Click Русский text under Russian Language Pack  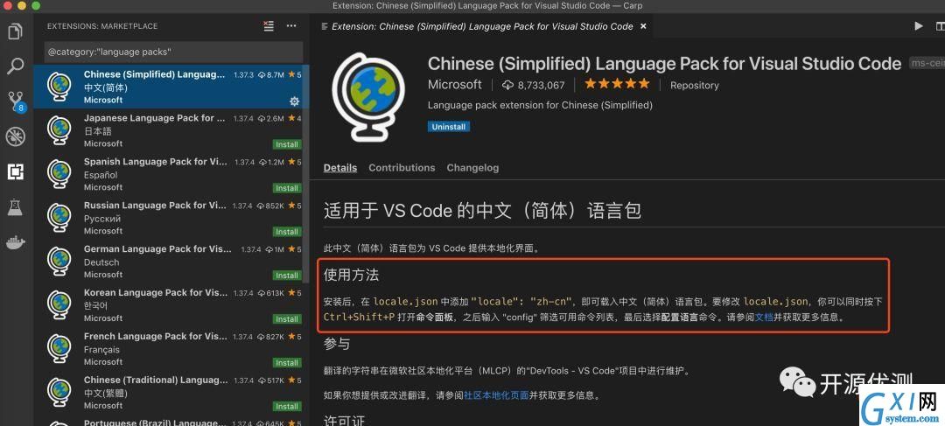pos(102,219)
